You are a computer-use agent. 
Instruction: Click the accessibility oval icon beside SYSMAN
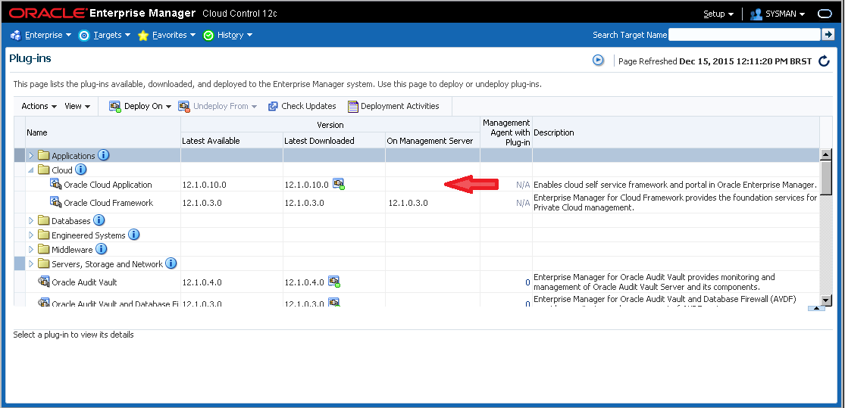point(825,14)
